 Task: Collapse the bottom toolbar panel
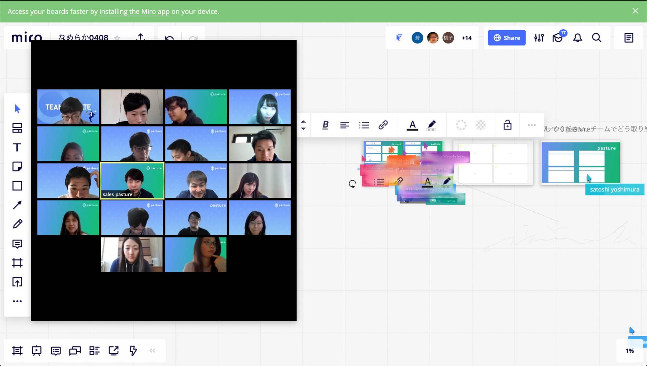click(x=152, y=351)
